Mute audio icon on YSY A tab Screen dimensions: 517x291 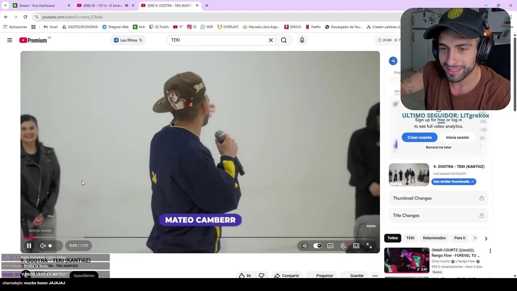(x=126, y=6)
